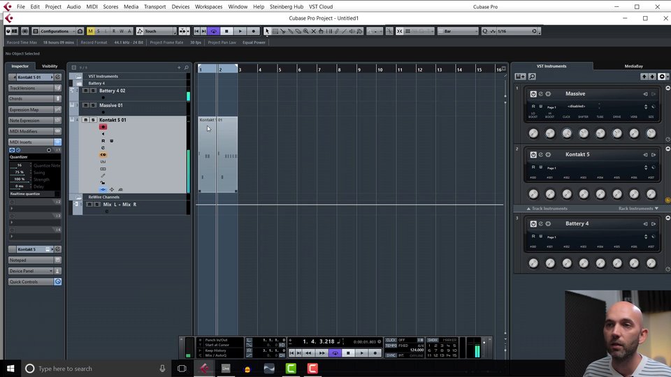
Task: Turn first Massive quick control knob
Action: pyautogui.click(x=533, y=133)
